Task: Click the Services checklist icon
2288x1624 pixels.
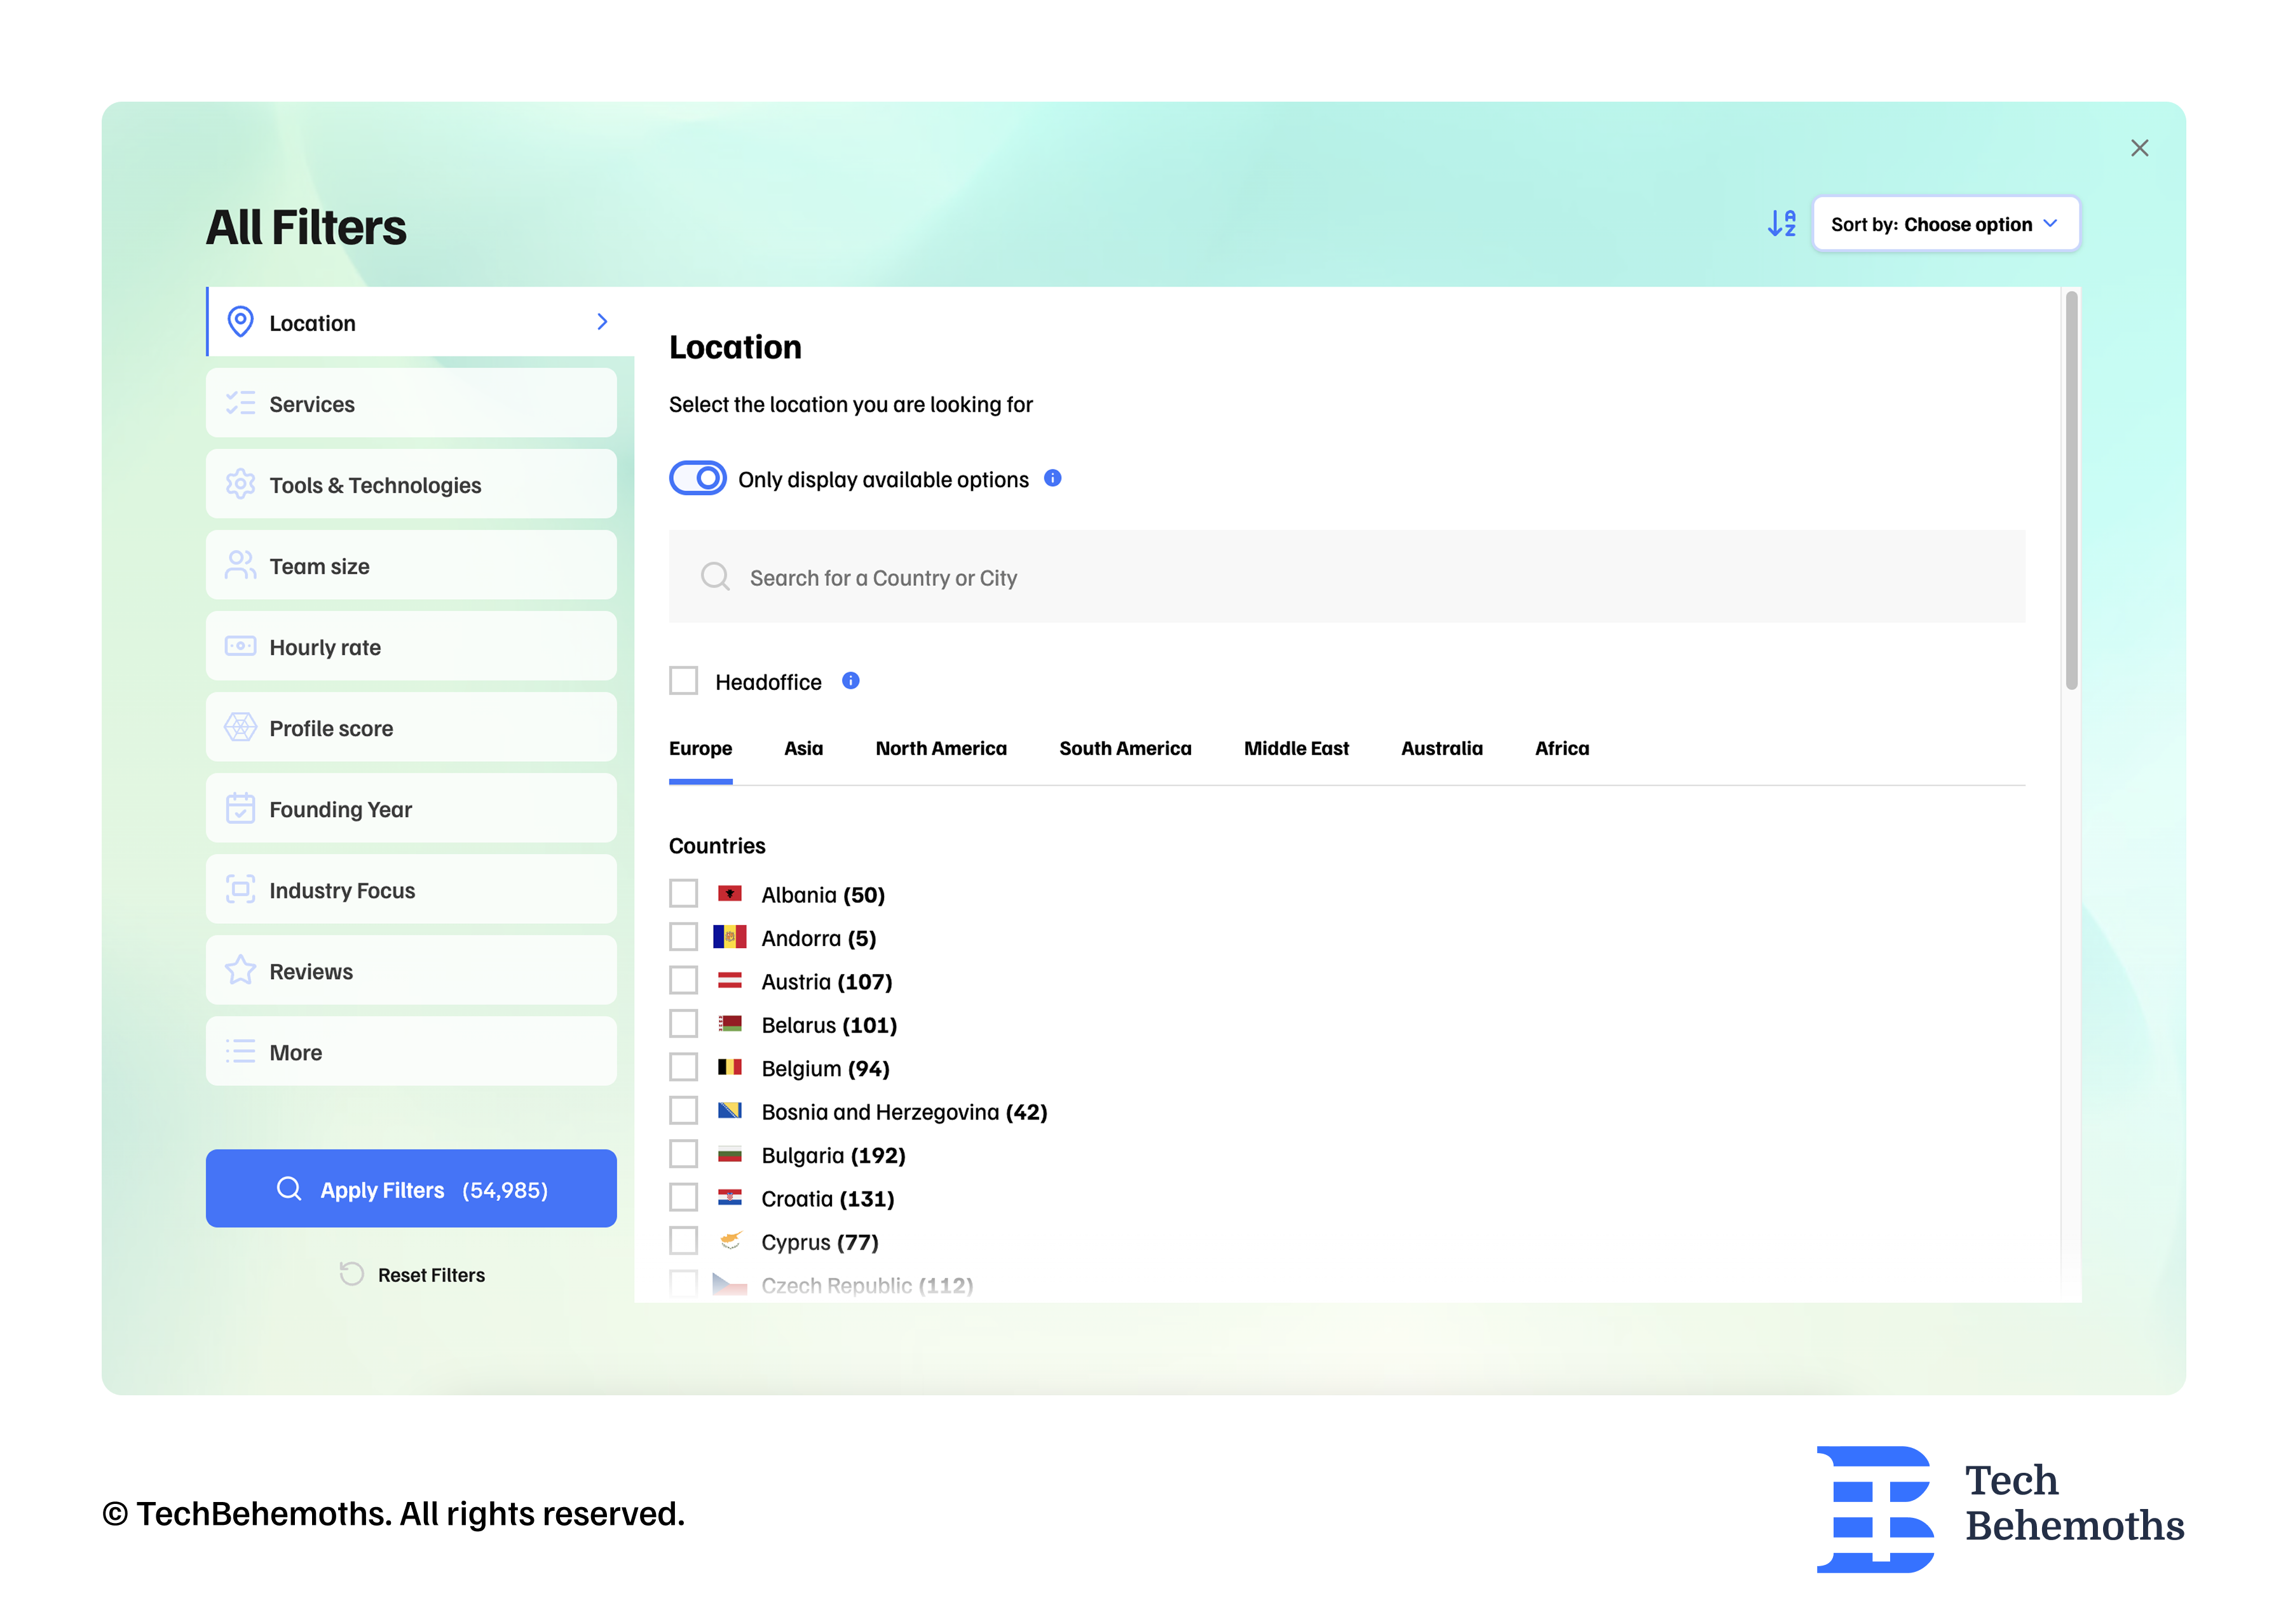Action: (240, 403)
